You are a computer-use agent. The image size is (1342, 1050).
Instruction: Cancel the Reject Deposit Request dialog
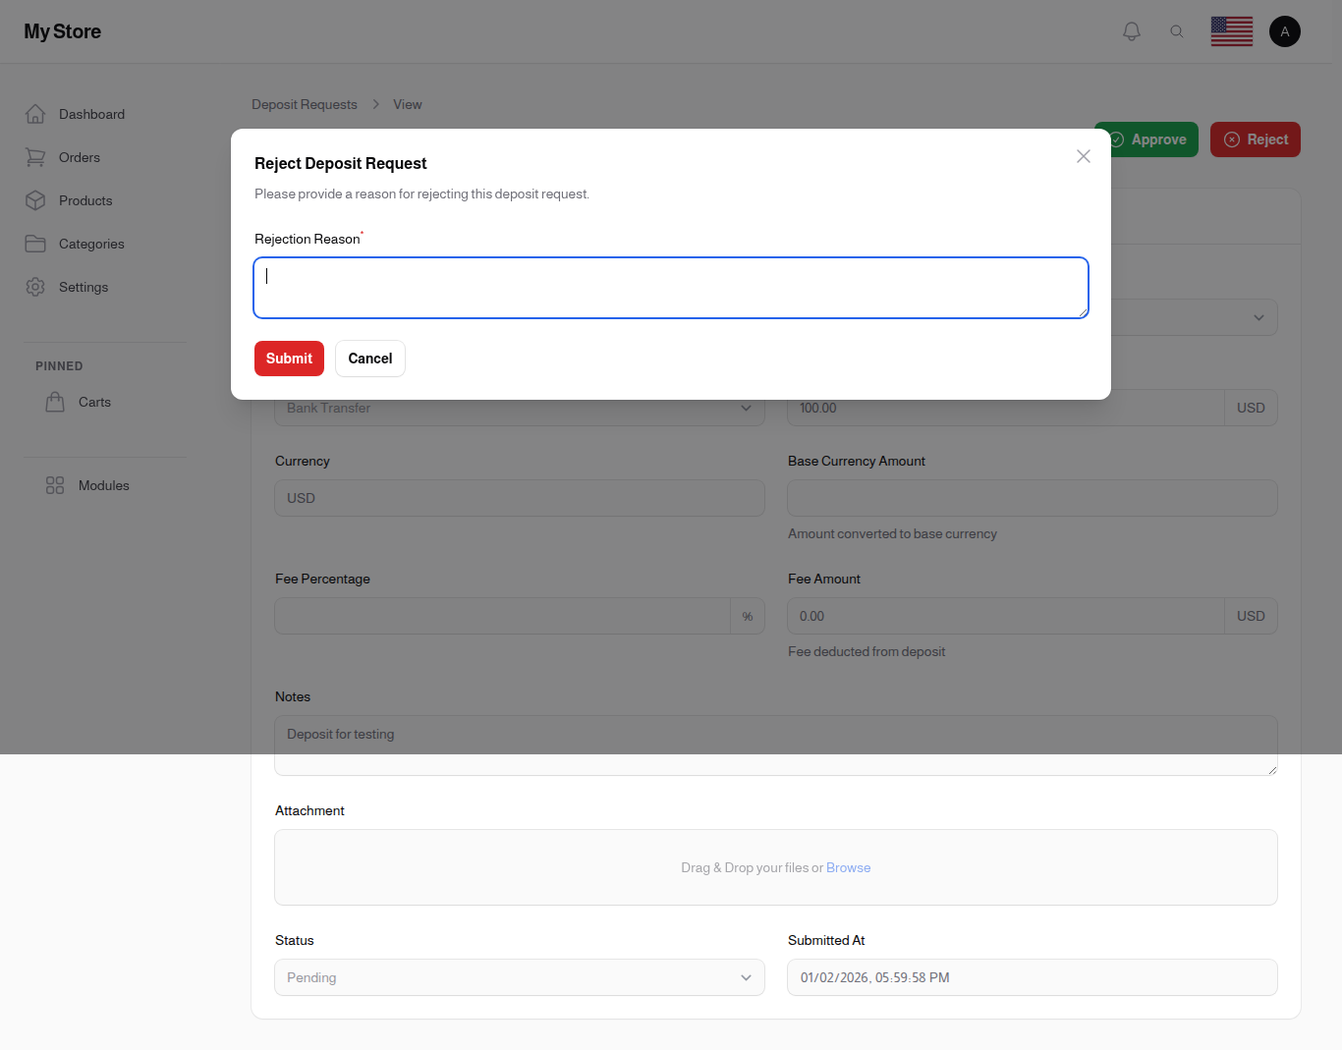click(370, 359)
